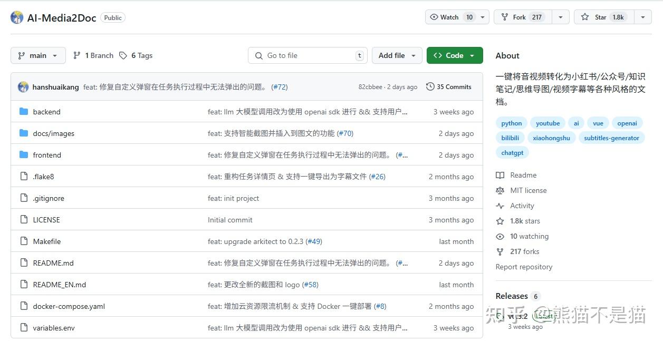Viewport: 663px width, 341px height.
Task: Open the Releases 6 heading link
Action: (x=517, y=296)
